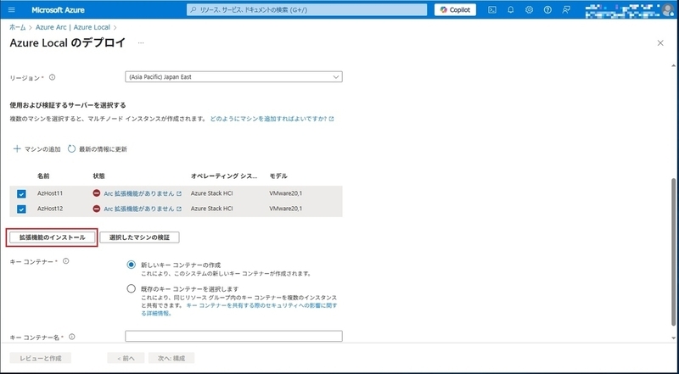Click the 状態 column header

(98, 176)
